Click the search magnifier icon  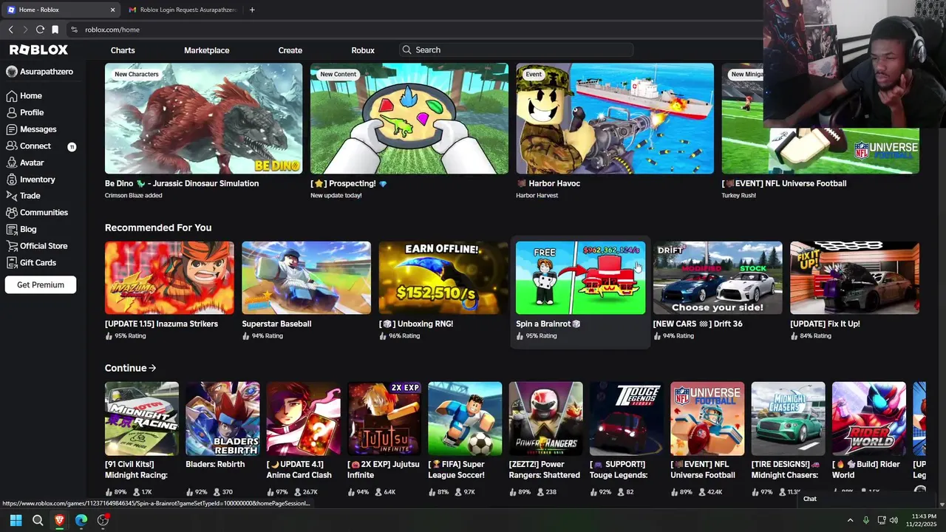pos(406,50)
